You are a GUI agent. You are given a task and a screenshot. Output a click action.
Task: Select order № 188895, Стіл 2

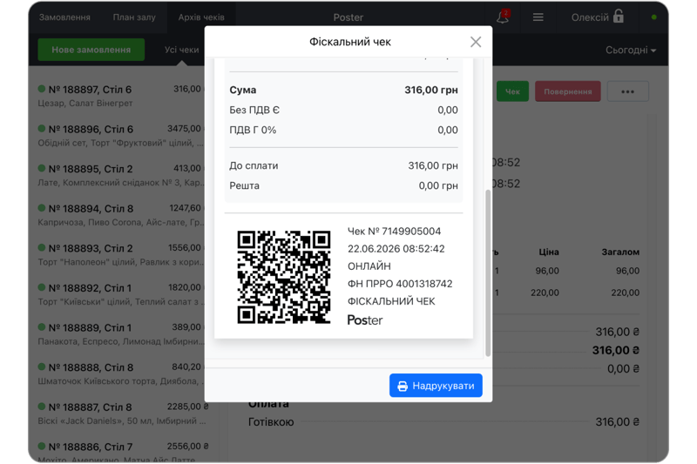[x=120, y=175]
